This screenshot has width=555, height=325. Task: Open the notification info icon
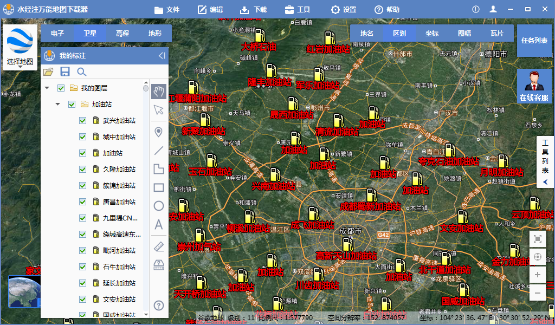[476, 10]
